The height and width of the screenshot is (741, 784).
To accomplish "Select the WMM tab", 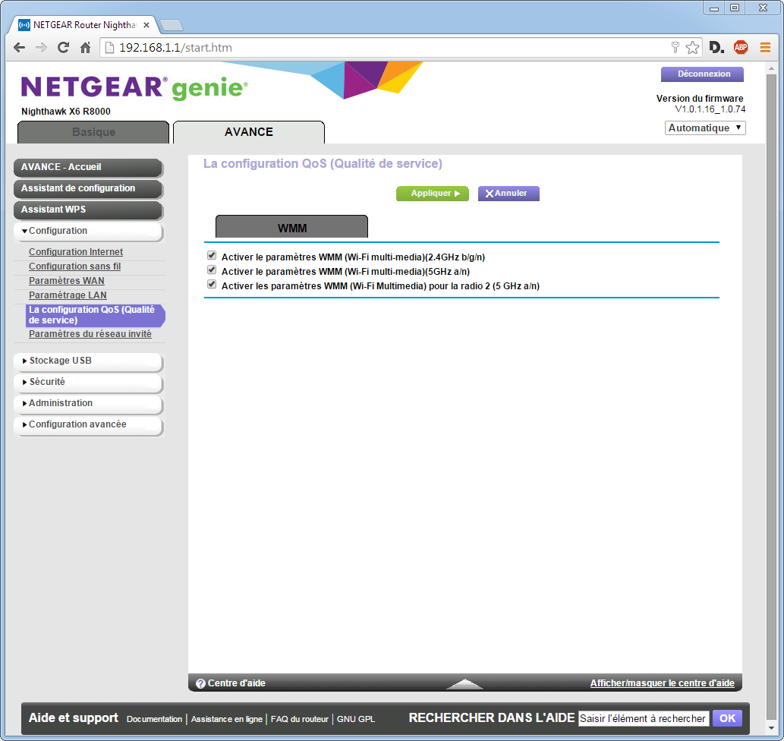I will (291, 228).
